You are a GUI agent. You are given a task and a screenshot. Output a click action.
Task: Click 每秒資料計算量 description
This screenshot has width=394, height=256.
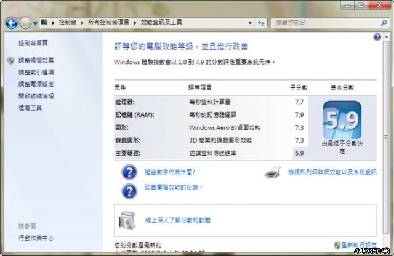click(x=209, y=102)
